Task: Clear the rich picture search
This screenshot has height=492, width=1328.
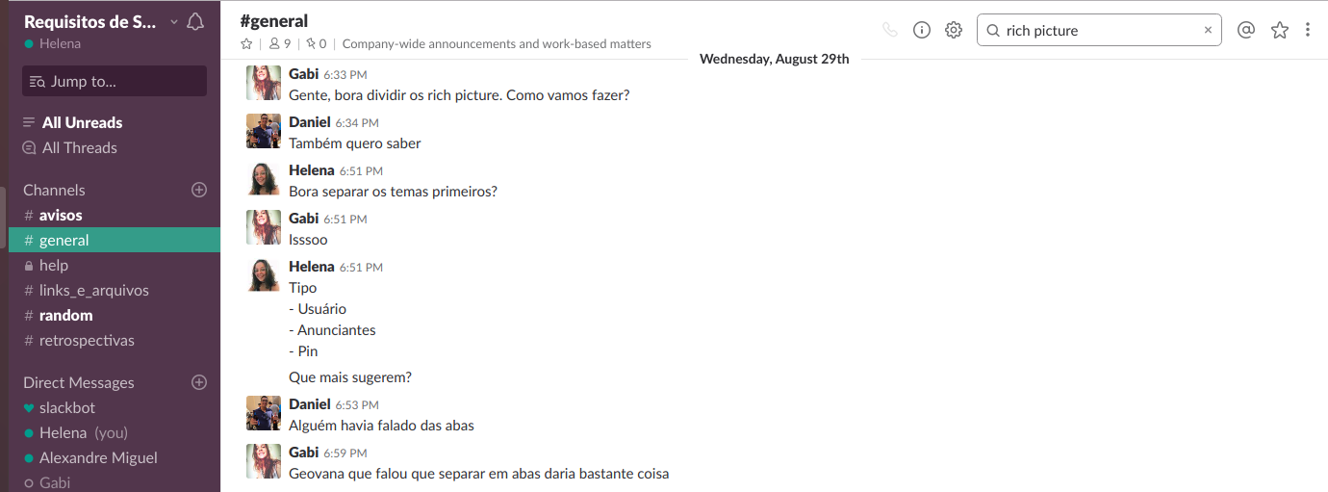Action: pyautogui.click(x=1208, y=31)
